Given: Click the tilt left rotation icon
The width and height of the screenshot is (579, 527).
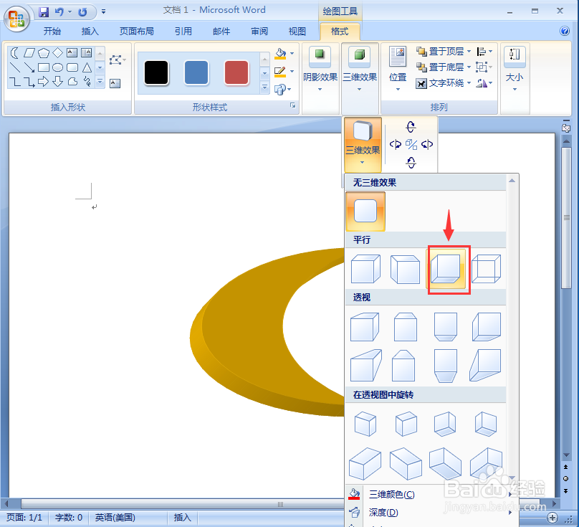Looking at the screenshot, I should 396,144.
